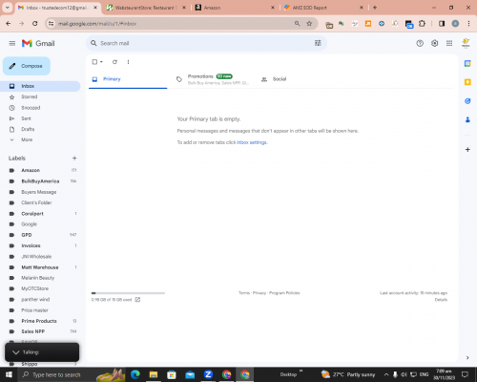Open the select dropdown arrow
Viewport: 477px width, 382px height.
coord(101,62)
